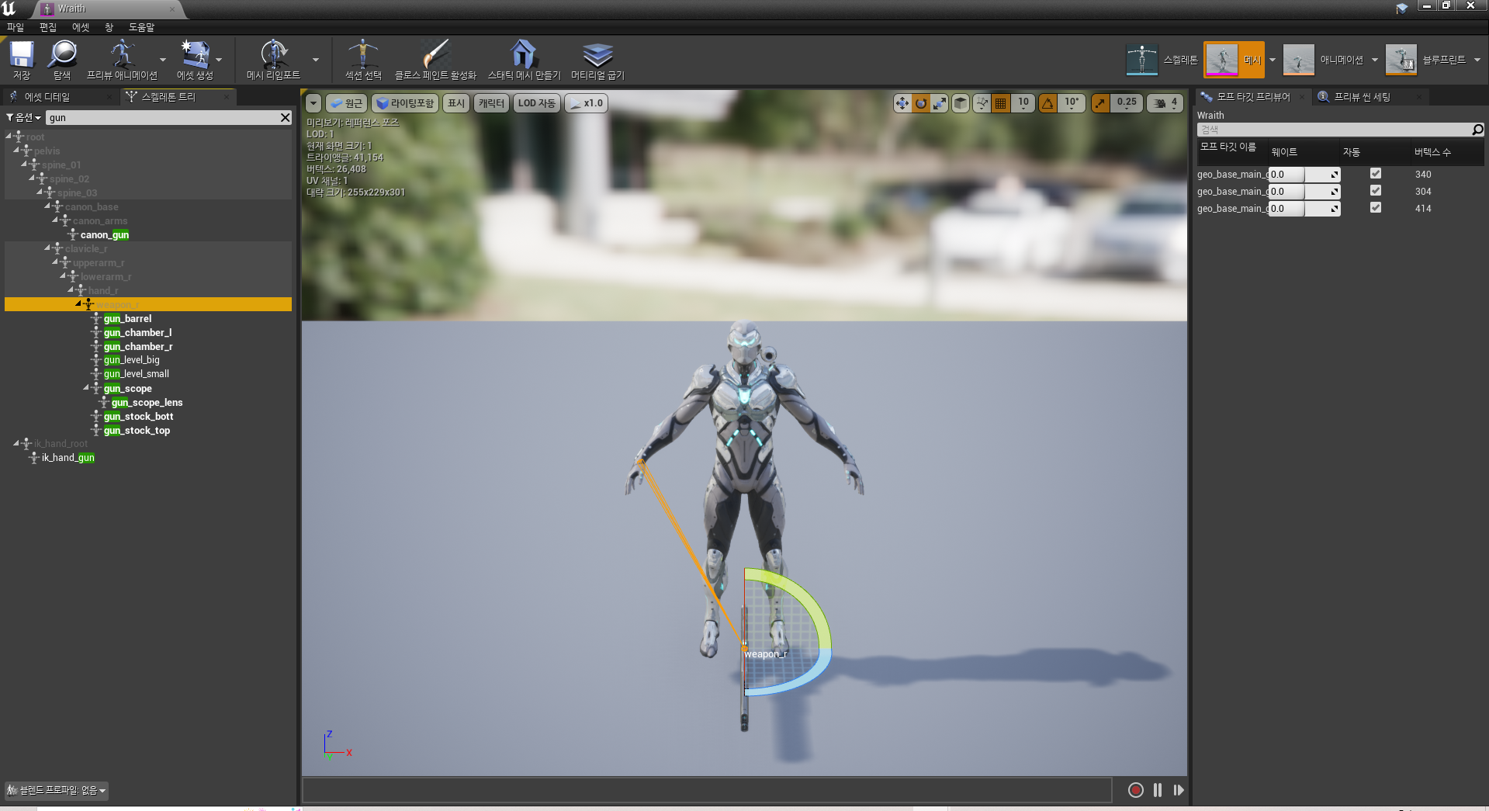The image size is (1489, 811).
Task: Open the camera speed setting (4)
Action: pyautogui.click(x=1166, y=103)
